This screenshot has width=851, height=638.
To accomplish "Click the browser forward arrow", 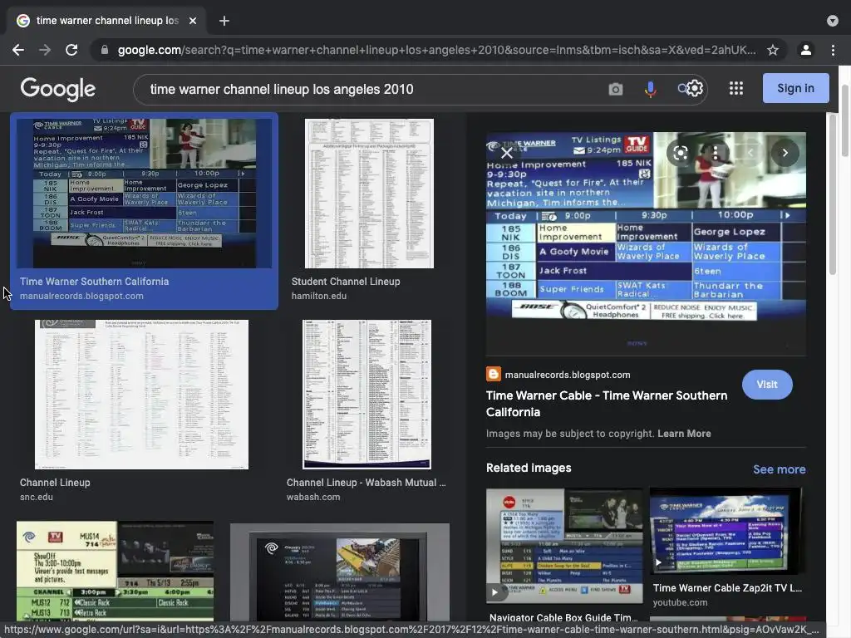I will (x=45, y=50).
